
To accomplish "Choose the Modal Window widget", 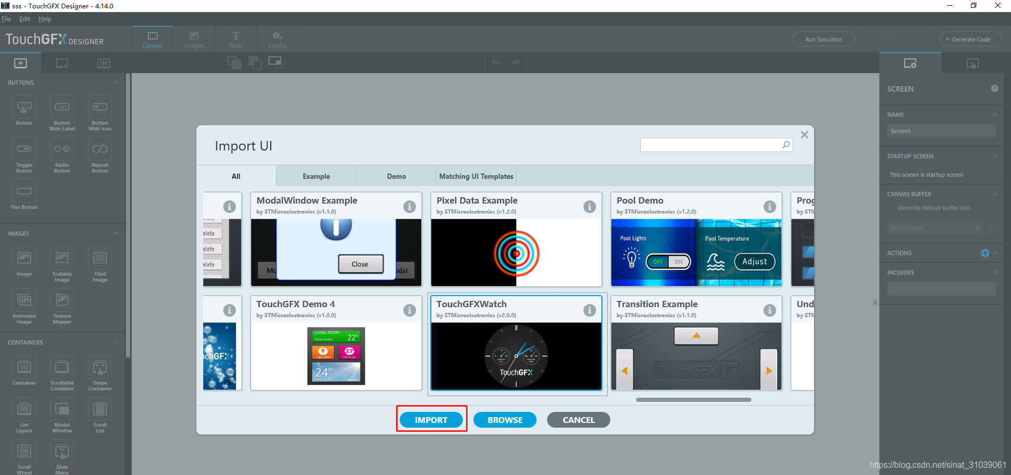I will pyautogui.click(x=62, y=409).
